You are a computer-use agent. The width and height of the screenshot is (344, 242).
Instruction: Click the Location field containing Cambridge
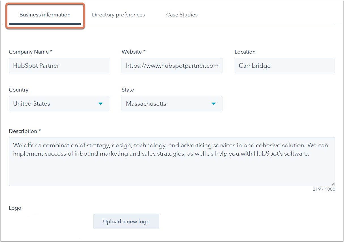tap(285, 65)
